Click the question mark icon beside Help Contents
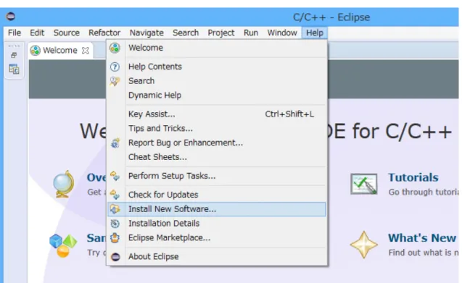 tap(115, 67)
